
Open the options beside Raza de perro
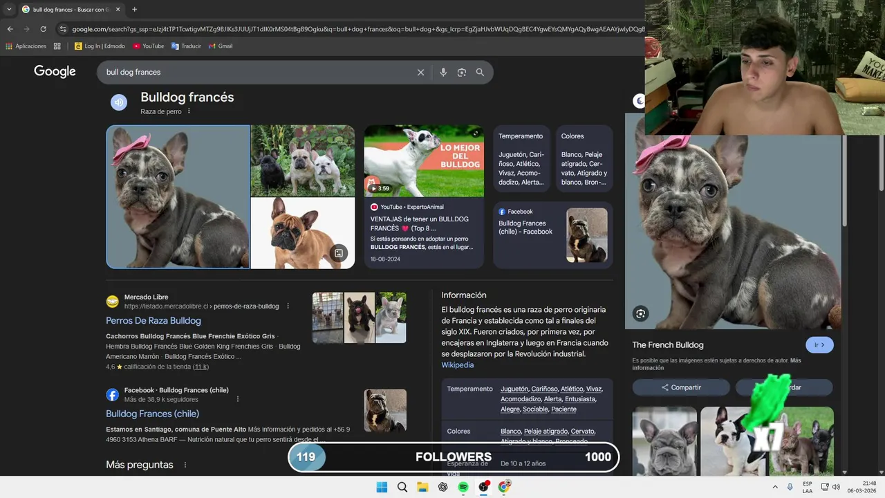[x=189, y=111]
